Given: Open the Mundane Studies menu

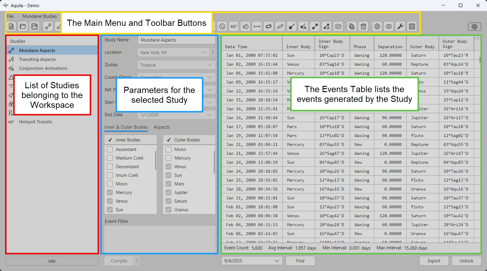Looking at the screenshot, I should click(40, 16).
